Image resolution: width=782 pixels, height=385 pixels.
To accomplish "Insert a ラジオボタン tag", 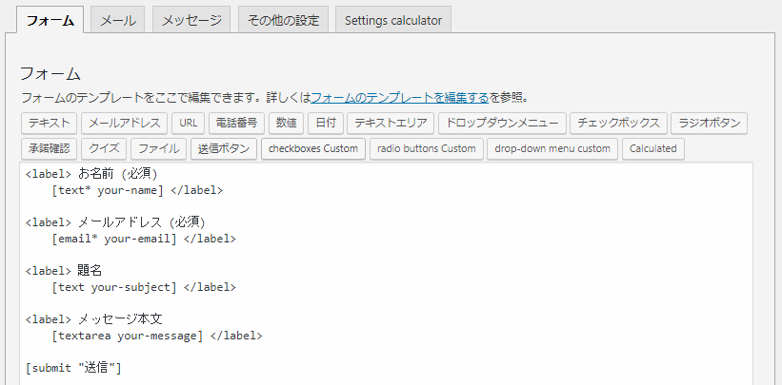I will click(710, 123).
